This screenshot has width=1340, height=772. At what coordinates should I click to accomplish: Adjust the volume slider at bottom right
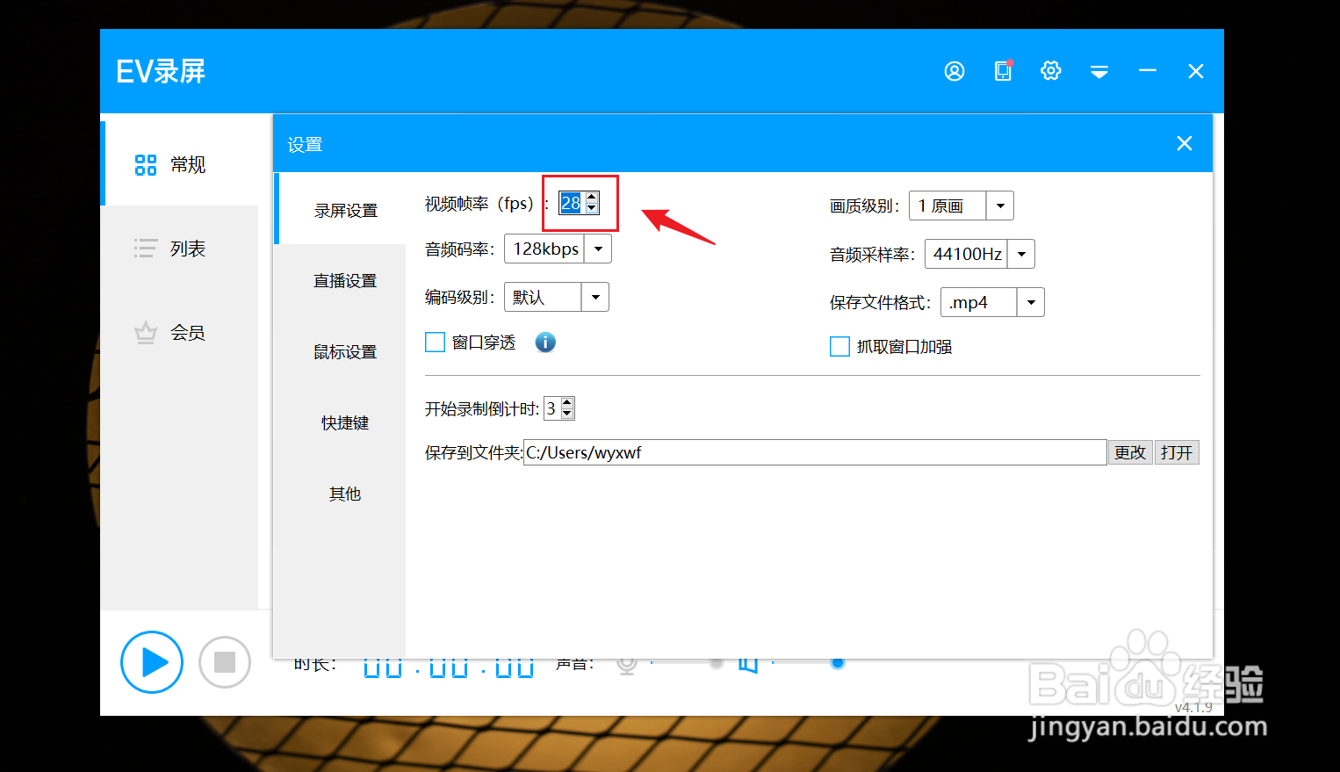[x=837, y=664]
